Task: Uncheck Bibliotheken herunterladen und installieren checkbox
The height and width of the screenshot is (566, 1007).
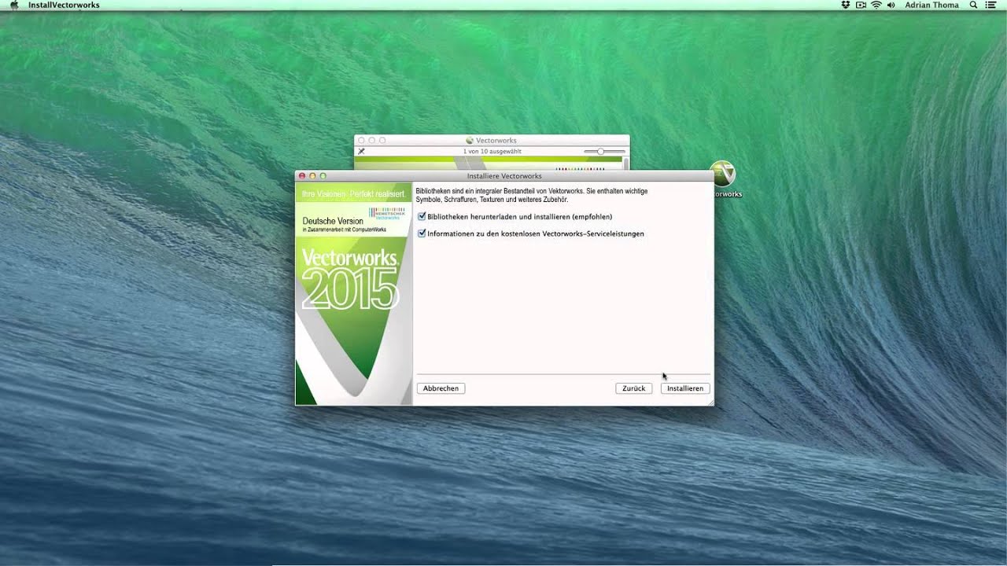Action: coord(422,216)
